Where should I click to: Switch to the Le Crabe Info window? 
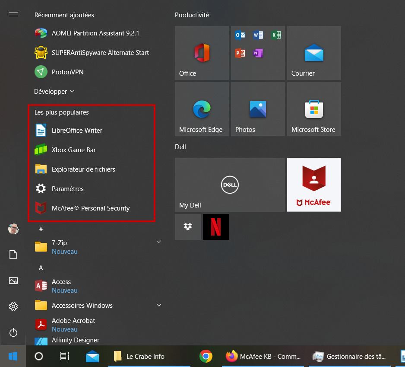coord(149,356)
